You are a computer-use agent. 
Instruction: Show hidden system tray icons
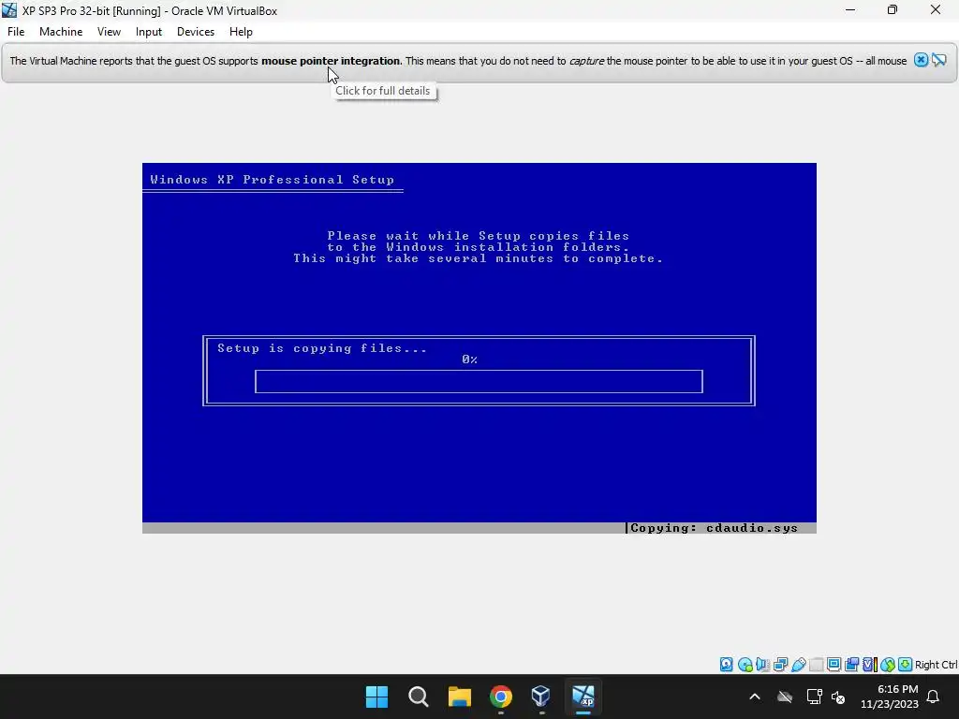coord(755,697)
